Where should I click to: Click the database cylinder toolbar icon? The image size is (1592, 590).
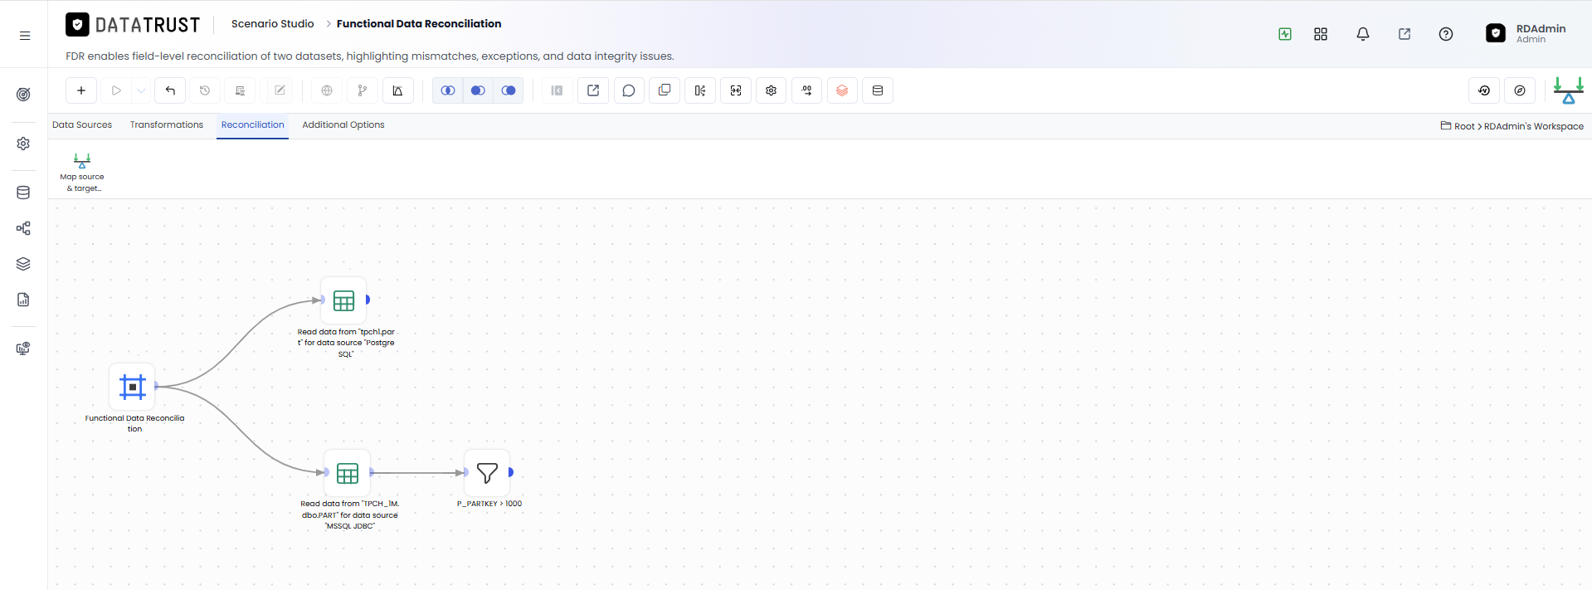click(x=878, y=90)
